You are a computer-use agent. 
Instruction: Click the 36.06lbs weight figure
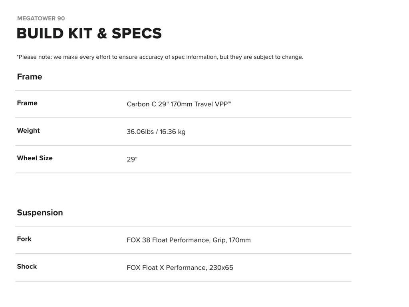click(x=140, y=132)
